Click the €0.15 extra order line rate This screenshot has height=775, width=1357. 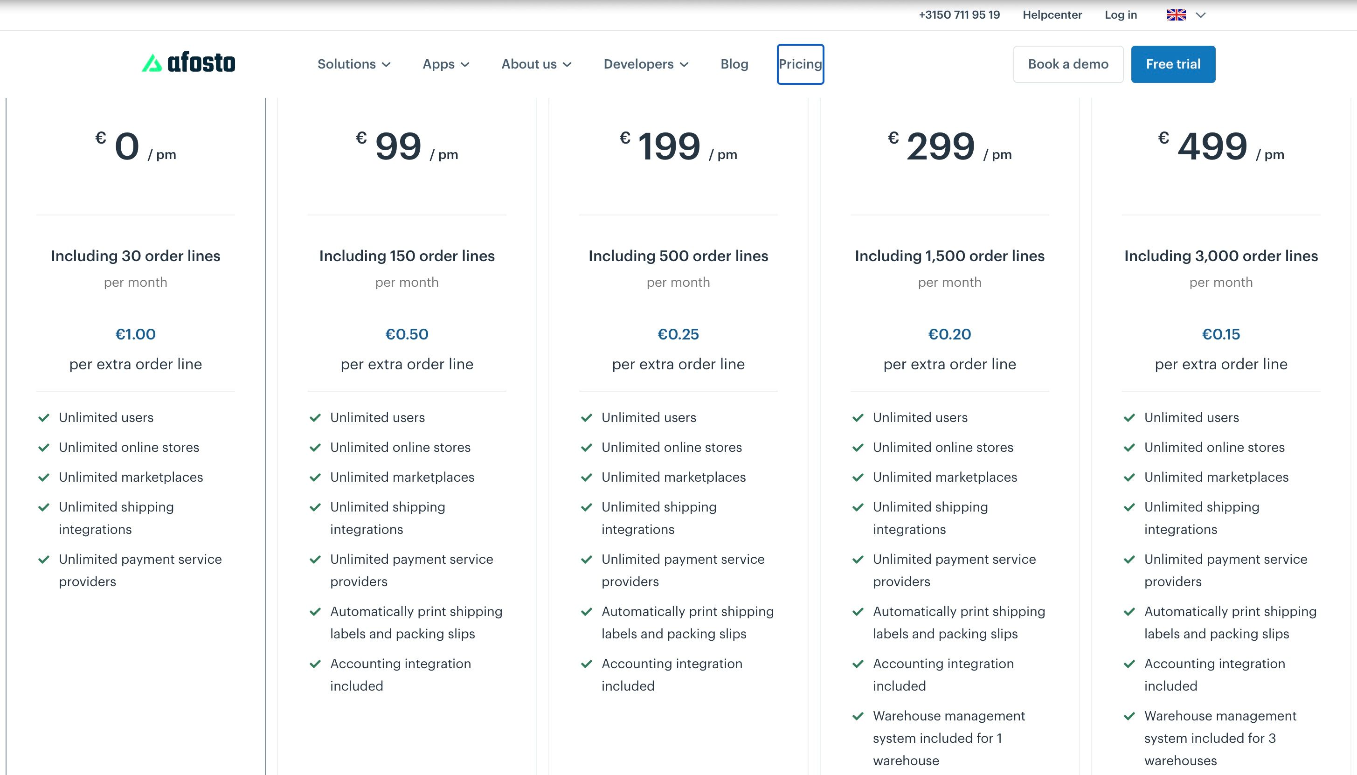click(1221, 334)
